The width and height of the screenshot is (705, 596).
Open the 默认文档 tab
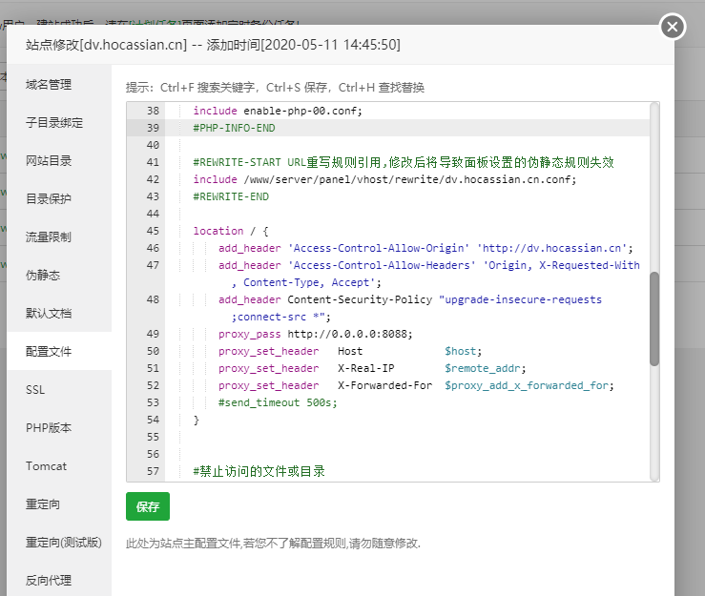coord(49,313)
